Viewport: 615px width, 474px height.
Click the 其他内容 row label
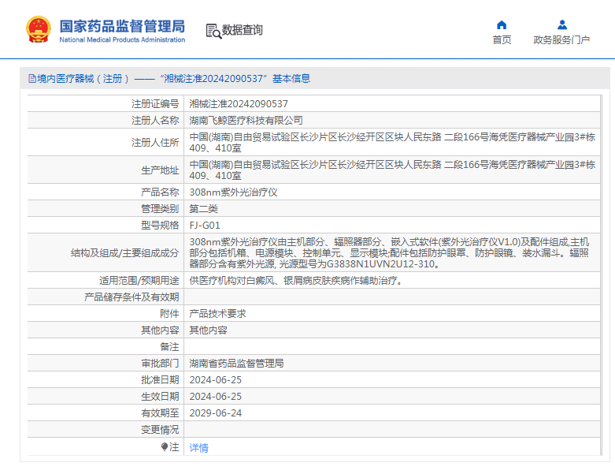(160, 330)
